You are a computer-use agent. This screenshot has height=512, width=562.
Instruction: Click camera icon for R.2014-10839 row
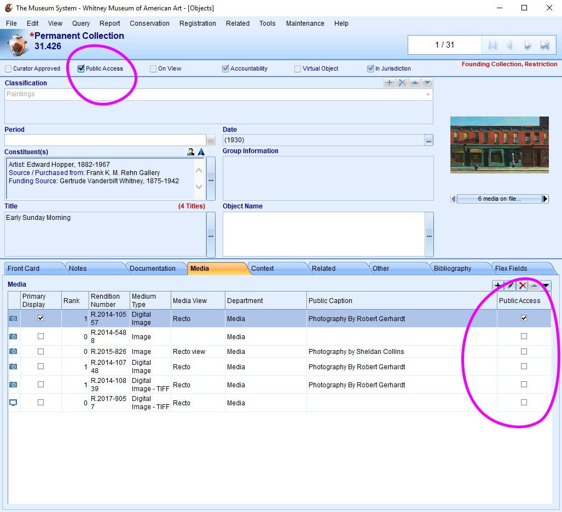13,385
